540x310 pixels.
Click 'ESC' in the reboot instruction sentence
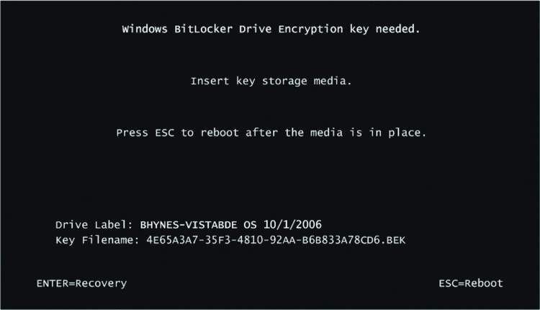pos(165,133)
